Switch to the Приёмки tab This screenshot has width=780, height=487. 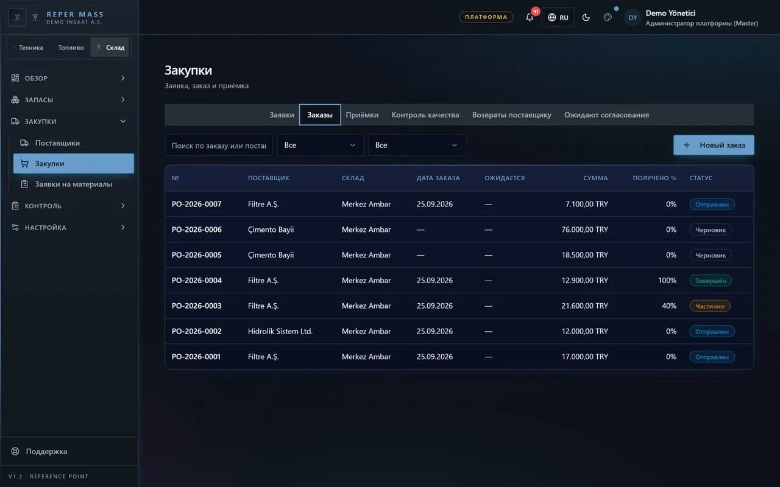click(362, 115)
